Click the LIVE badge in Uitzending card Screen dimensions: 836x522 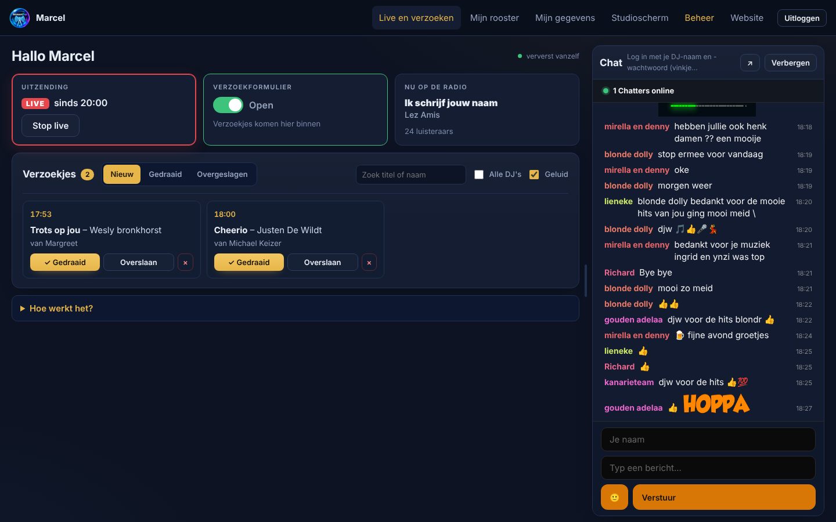click(x=35, y=103)
